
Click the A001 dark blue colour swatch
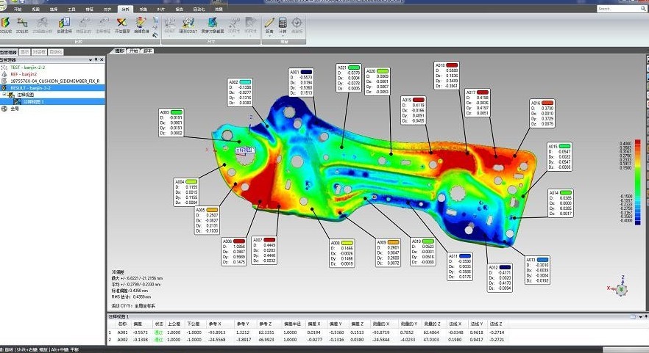[x=306, y=72]
